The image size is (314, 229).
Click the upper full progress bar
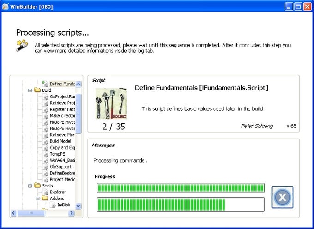pyautogui.click(x=181, y=188)
